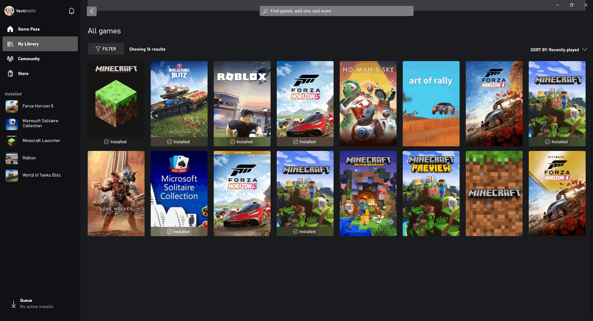The image size is (593, 321).
Task: Click Minecraft Launcher sidebar icon
Action: pyautogui.click(x=12, y=141)
